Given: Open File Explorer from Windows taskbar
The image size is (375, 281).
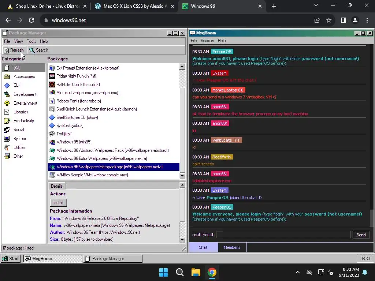Looking at the screenshot, I should point(196,272).
